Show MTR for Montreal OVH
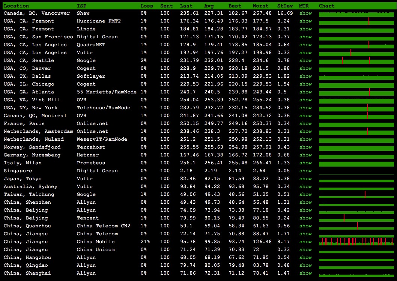Screen dimensions: 397x281 click(x=305, y=116)
